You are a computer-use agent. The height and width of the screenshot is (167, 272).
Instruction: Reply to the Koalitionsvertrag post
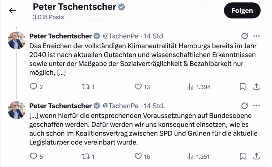33,157
